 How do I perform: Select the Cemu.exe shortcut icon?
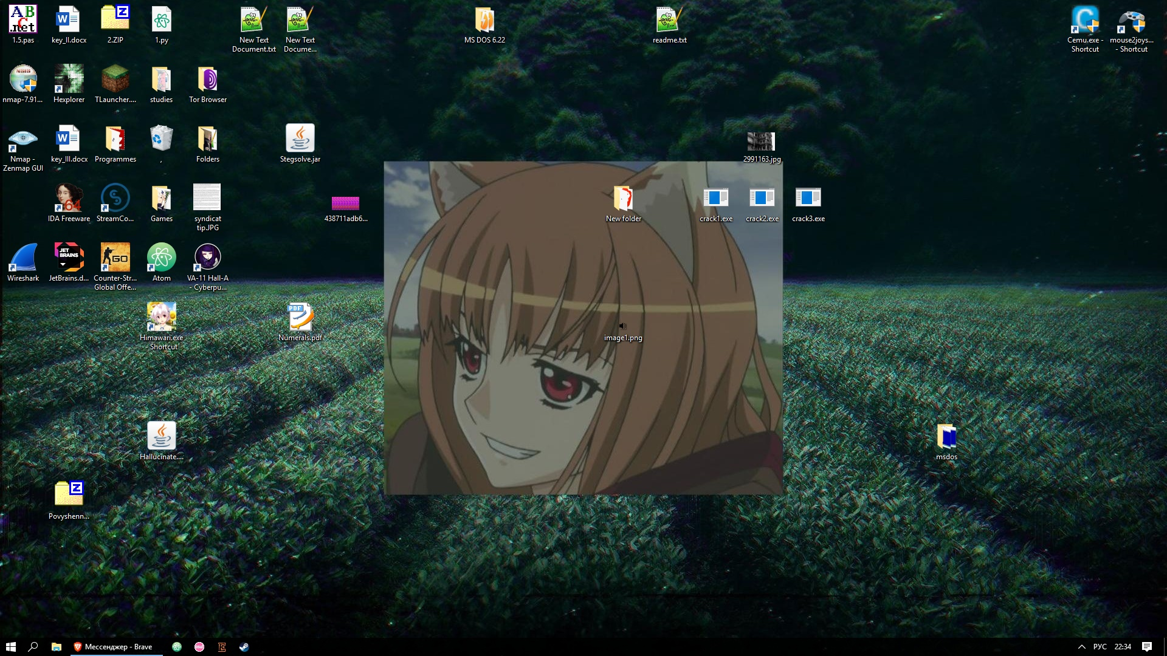pos(1085,19)
